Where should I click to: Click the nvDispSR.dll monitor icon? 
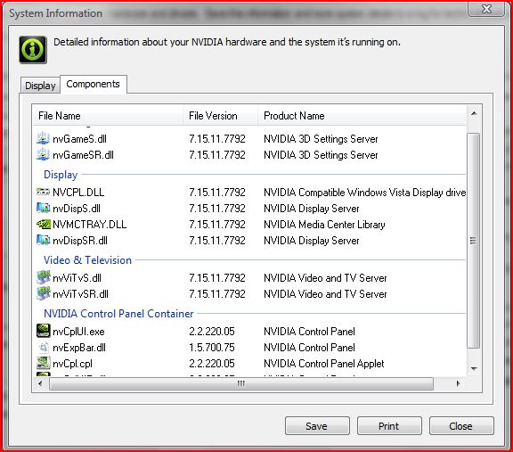pyautogui.click(x=43, y=240)
